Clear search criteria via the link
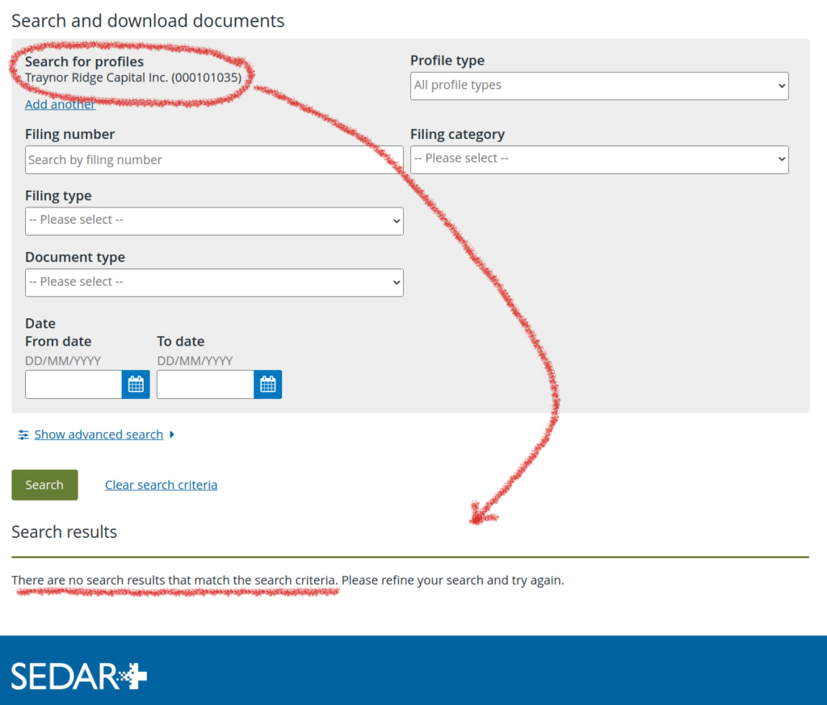This screenshot has width=827, height=705. pyautogui.click(x=161, y=485)
